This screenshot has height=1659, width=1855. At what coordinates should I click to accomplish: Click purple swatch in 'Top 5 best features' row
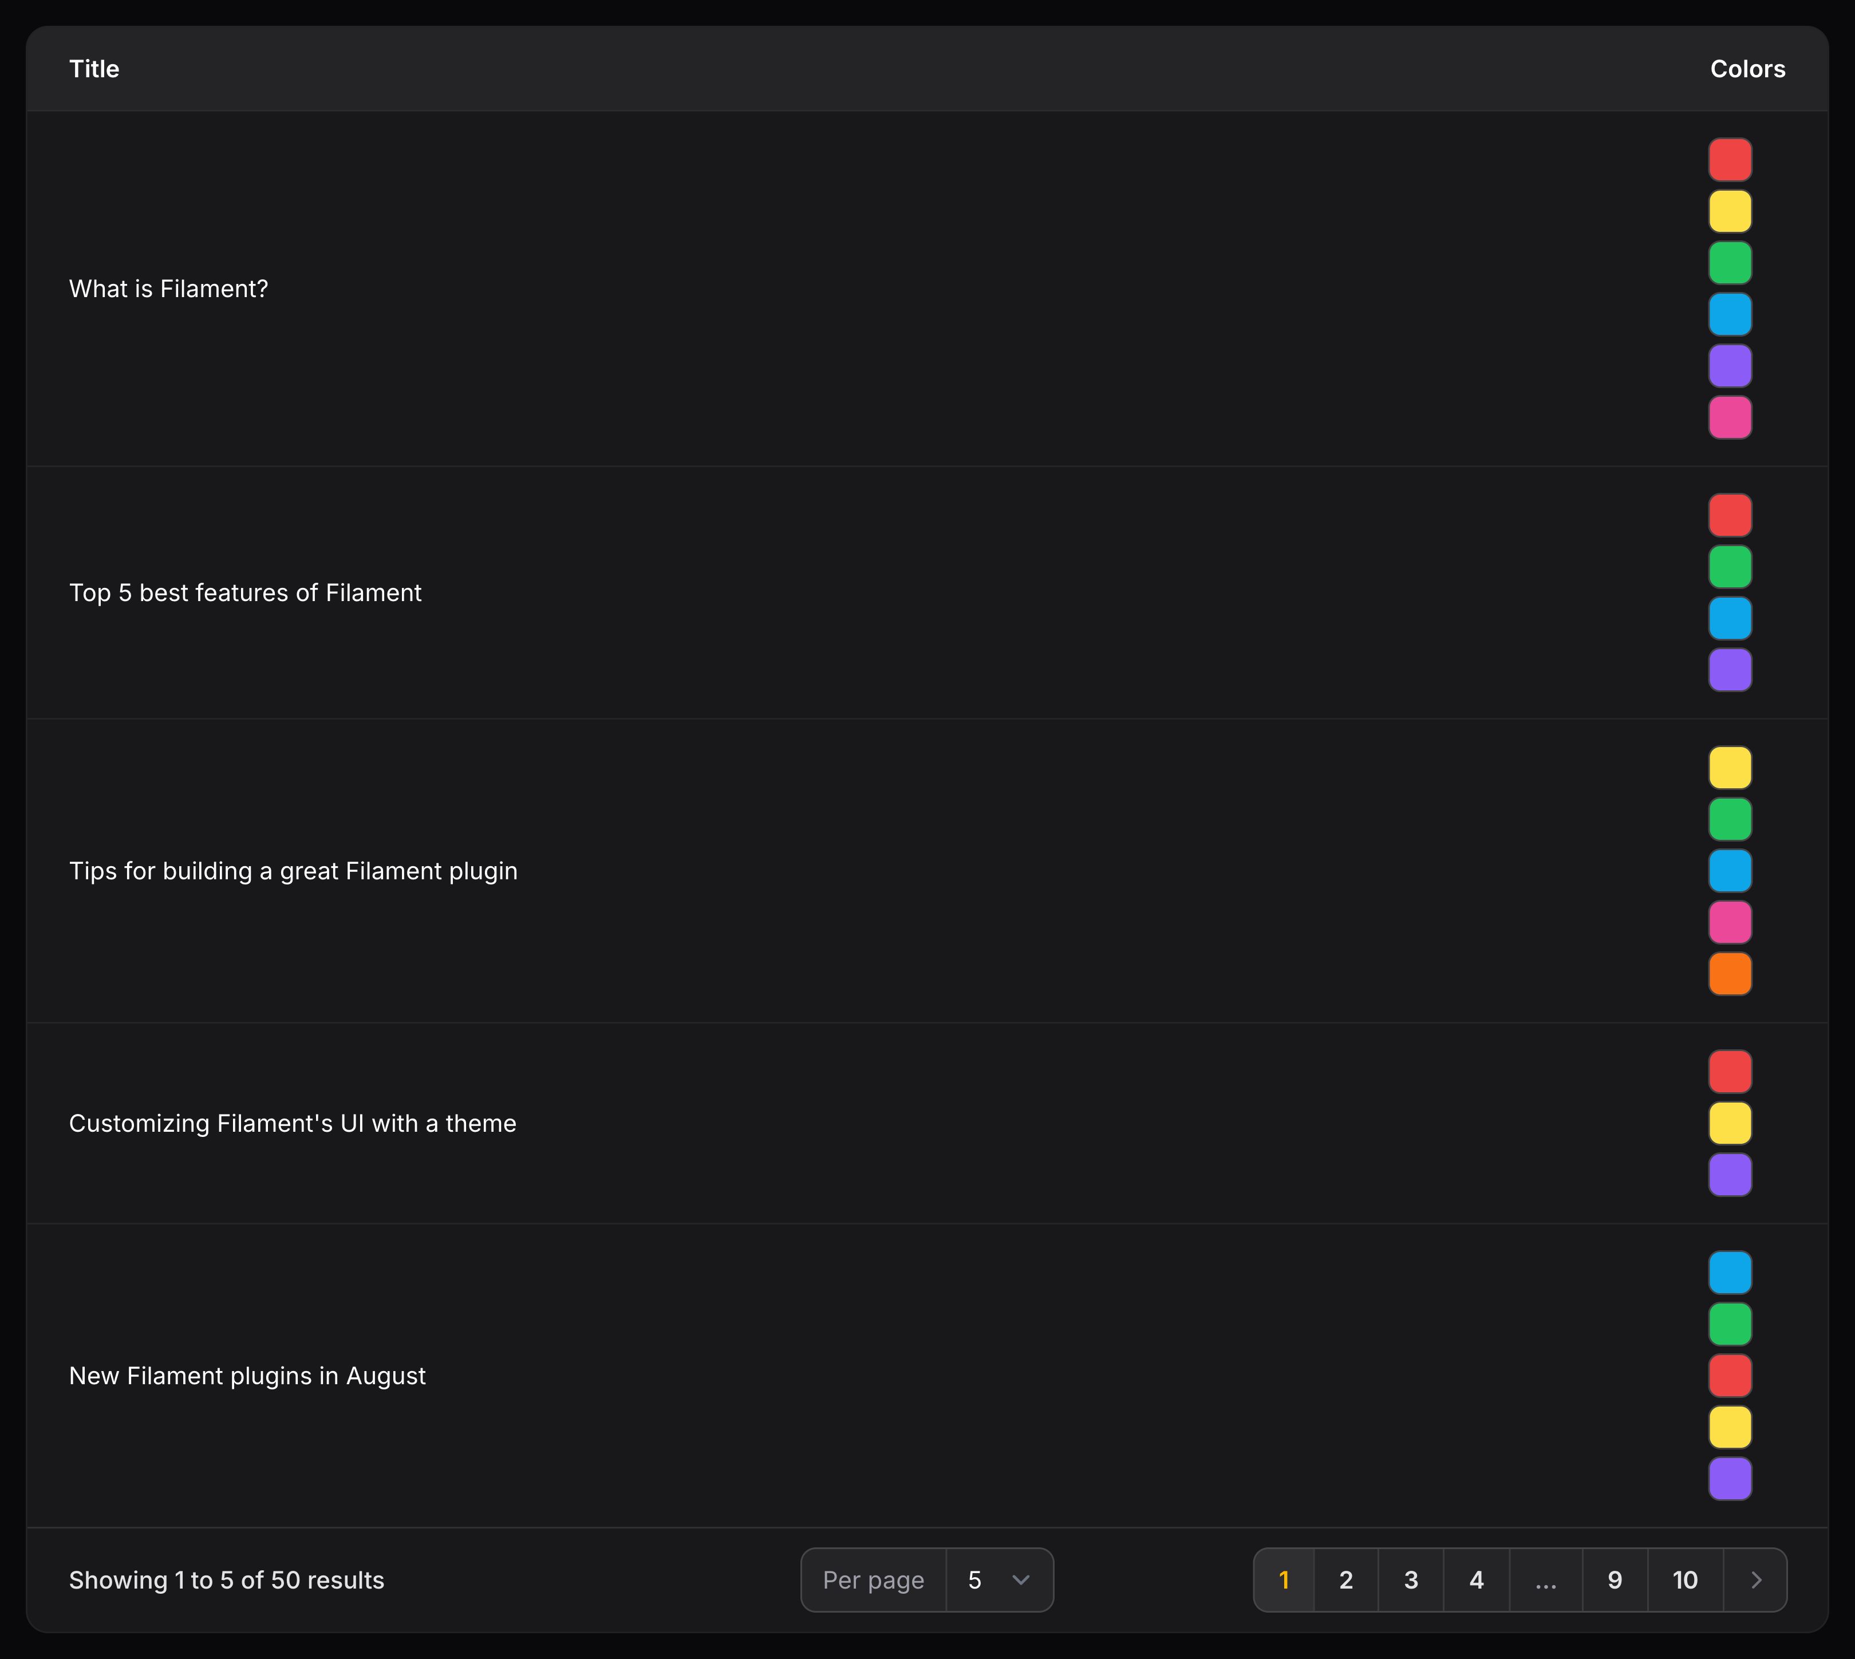click(x=1730, y=670)
